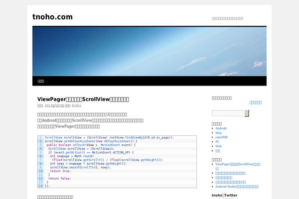This screenshot has width=299, height=199.
Task: Select the home item in black navigation bar
Action: click(41, 81)
